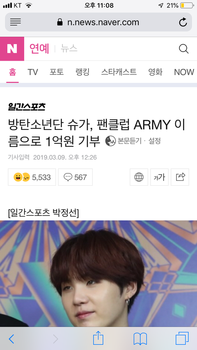Tap the n.news.naver.com address field
Image resolution: width=197 pixels, height=350 pixels.
98,22
